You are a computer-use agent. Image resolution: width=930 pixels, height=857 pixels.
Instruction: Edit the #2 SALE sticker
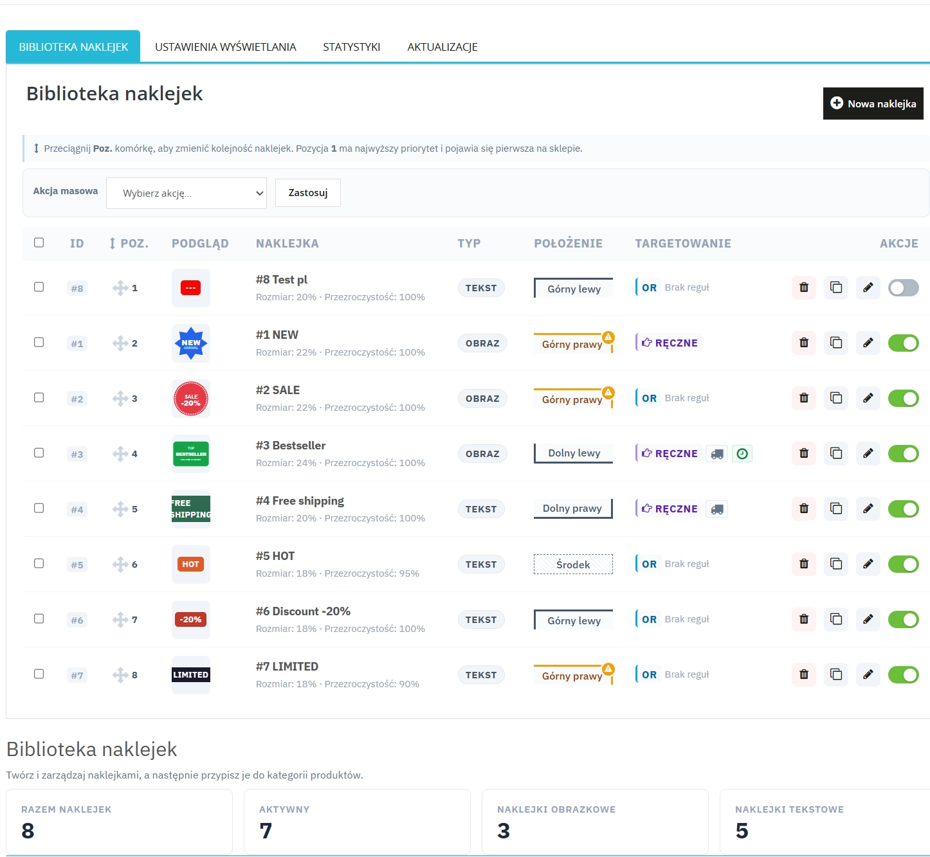coord(868,398)
